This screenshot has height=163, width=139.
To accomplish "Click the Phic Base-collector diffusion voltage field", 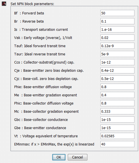I will click(x=117, y=103).
